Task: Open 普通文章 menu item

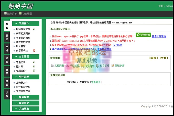Action: [x=21, y=62]
